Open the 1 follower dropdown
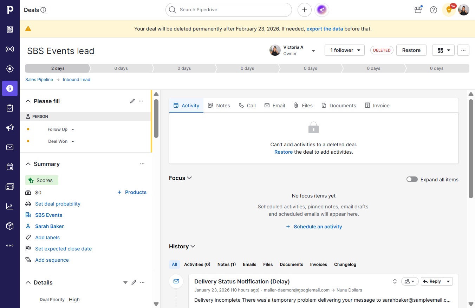Screen dimensions: 475x308 [345, 50]
